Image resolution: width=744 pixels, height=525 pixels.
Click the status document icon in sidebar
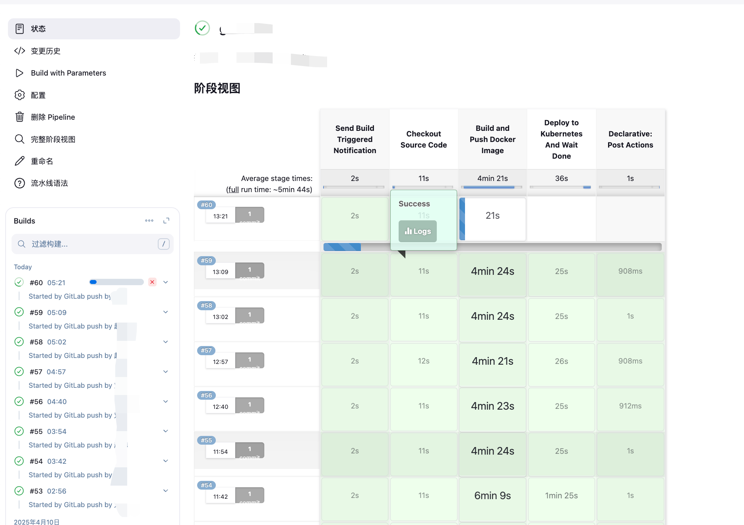pyautogui.click(x=19, y=29)
